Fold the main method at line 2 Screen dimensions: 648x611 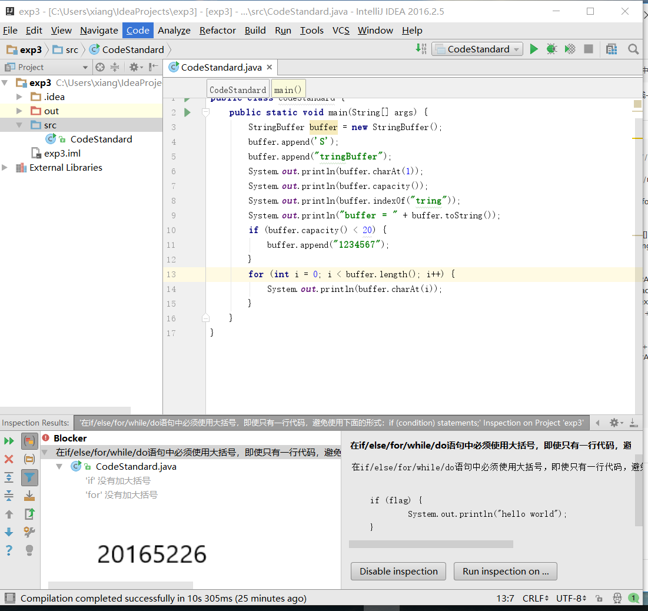(x=205, y=112)
